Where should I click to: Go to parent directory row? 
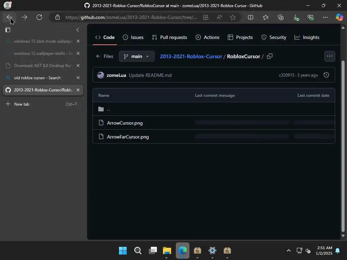point(214,109)
